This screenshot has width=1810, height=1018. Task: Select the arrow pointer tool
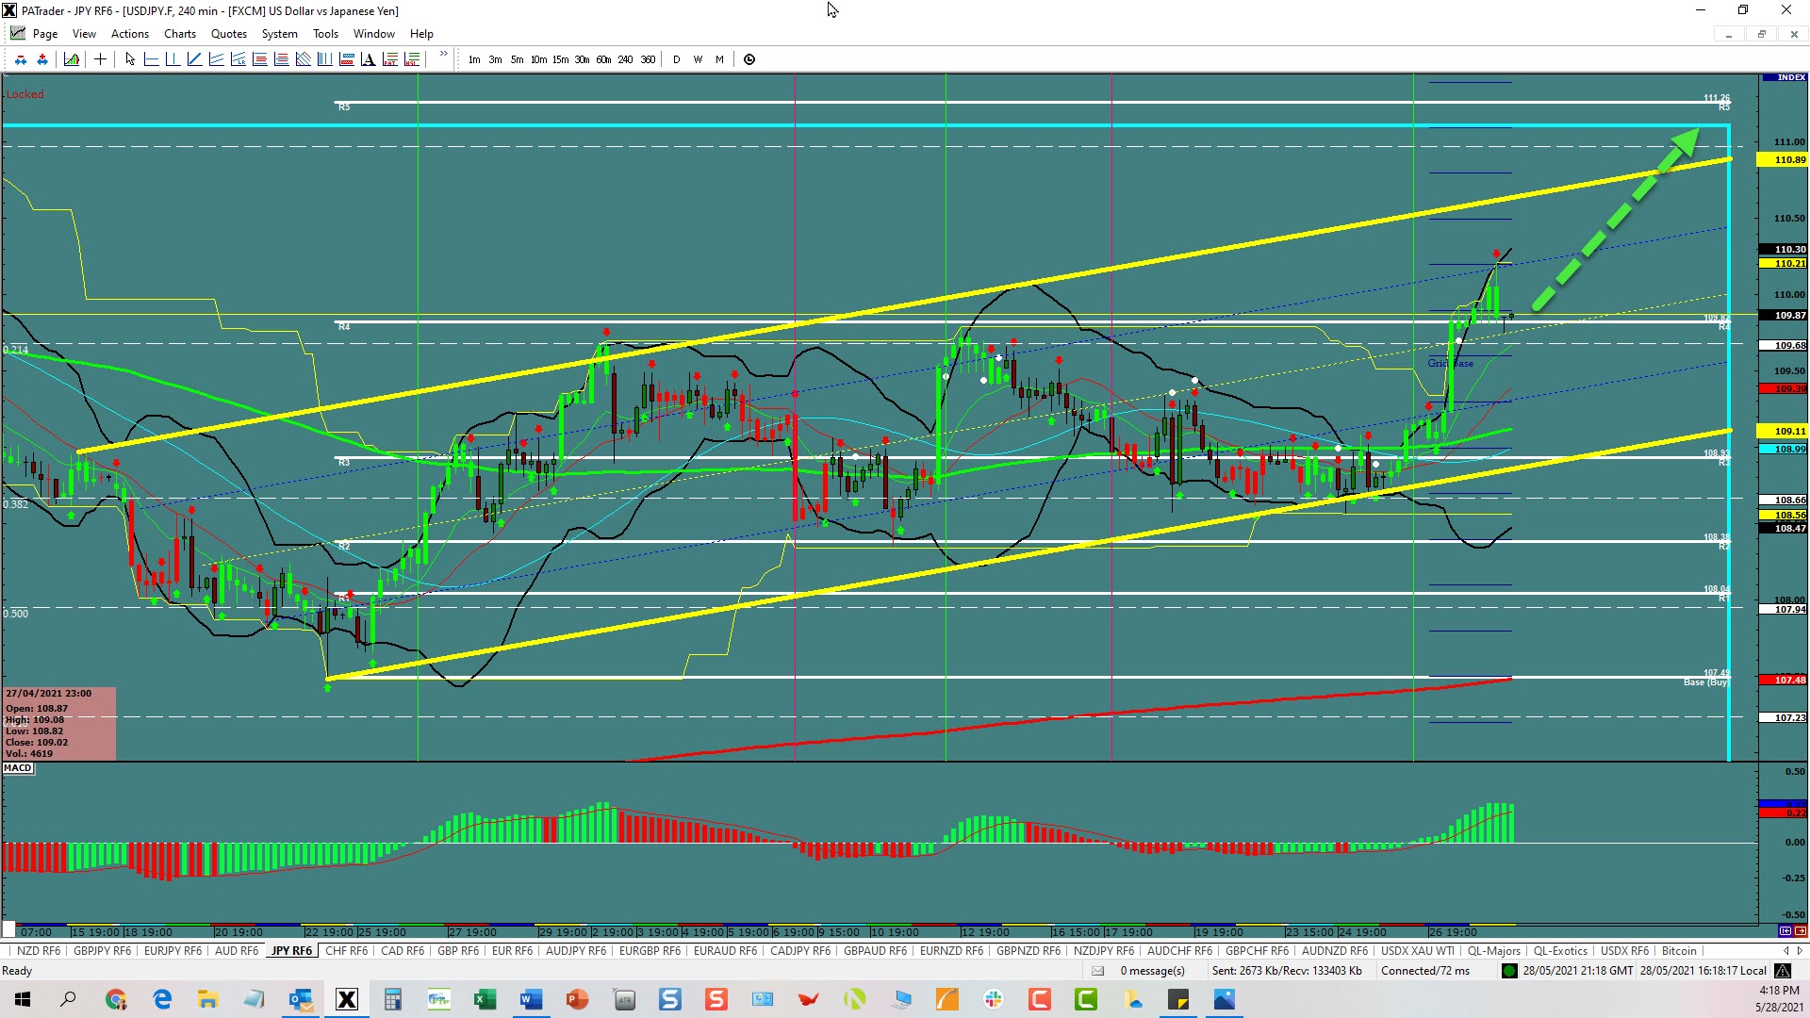coord(130,59)
